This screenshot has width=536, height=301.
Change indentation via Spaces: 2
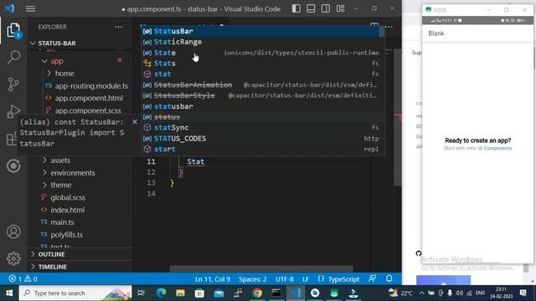pyautogui.click(x=253, y=279)
